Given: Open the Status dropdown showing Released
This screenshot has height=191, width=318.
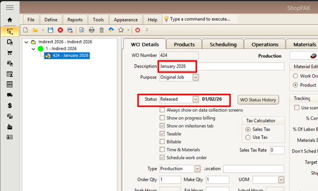Looking at the screenshot, I should (195, 99).
